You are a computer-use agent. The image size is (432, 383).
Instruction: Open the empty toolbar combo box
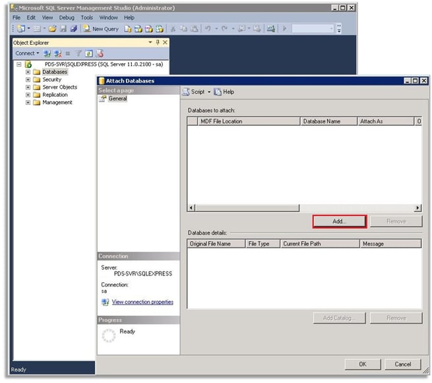pyautogui.click(x=313, y=28)
